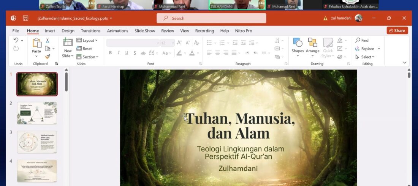This screenshot has height=186, width=418.
Task: Click the Reset slide button
Action: click(84, 49)
